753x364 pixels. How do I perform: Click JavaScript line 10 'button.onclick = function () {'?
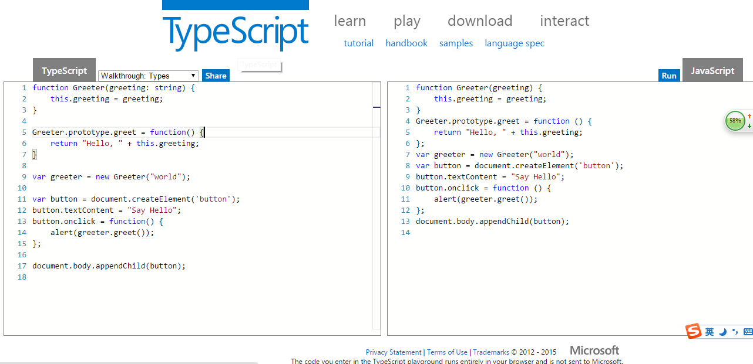coord(483,188)
